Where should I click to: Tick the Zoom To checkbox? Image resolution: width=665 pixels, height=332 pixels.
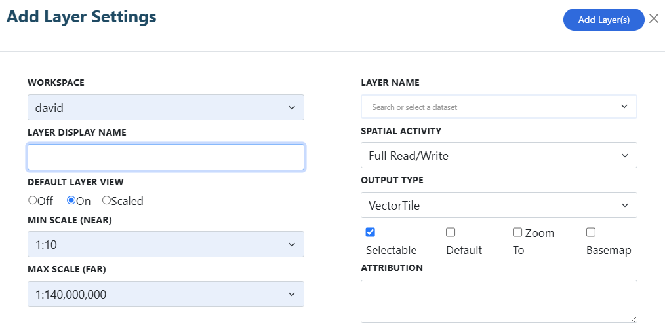point(517,232)
